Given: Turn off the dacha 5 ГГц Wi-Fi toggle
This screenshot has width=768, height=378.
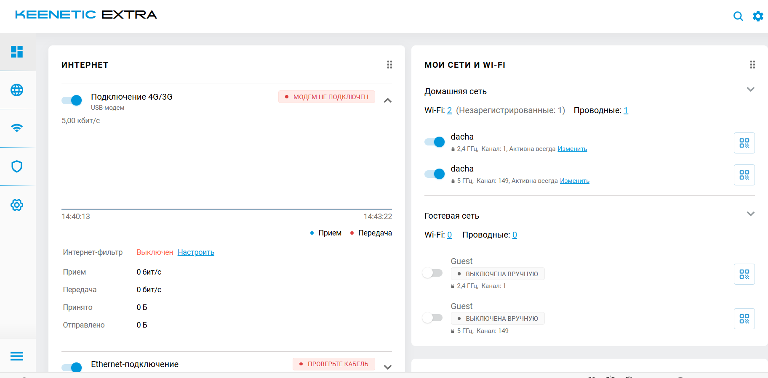Looking at the screenshot, I should pyautogui.click(x=435, y=174).
